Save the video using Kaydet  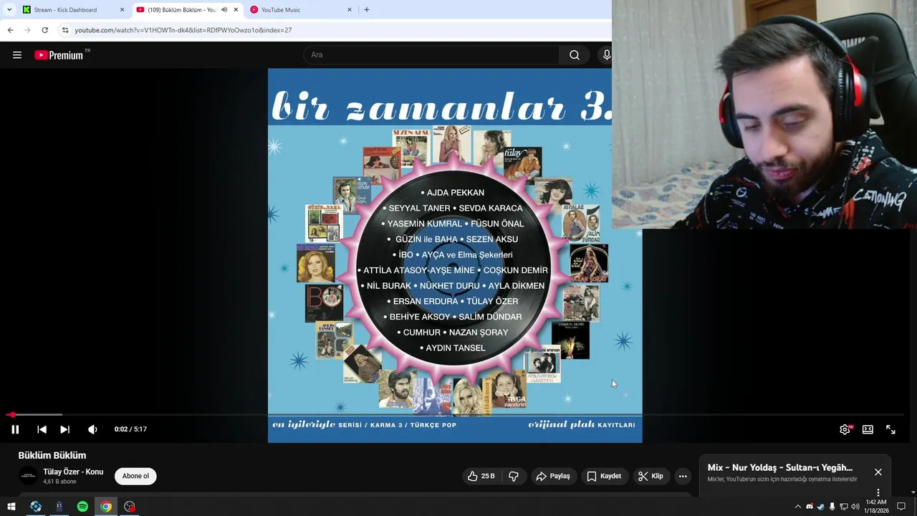604,476
